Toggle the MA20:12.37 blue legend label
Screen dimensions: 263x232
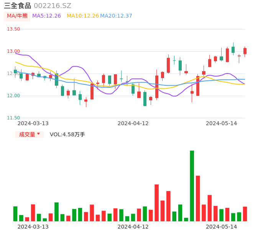pos(116,16)
